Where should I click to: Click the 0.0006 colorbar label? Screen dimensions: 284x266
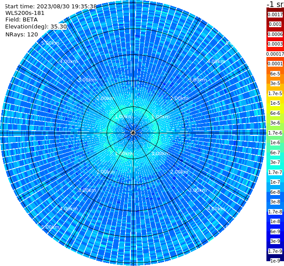(x=275, y=34)
